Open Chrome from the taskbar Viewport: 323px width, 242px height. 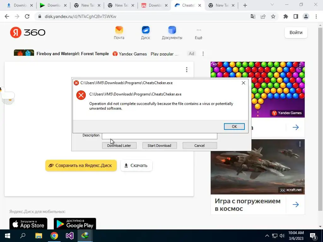54,236
